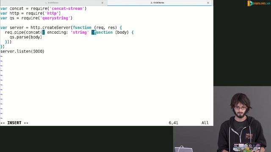Click server.listen(5000) line
Viewport: 271px width, 152px height.
pos(22,52)
